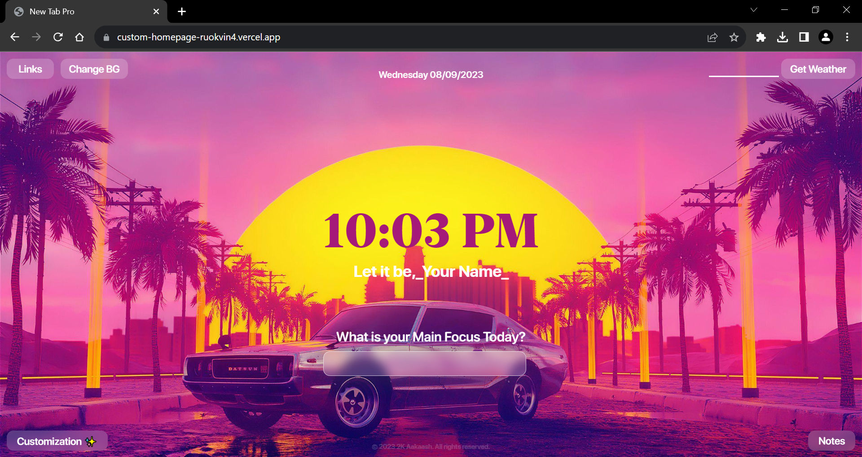
Task: Select the New Tab Pro tab
Action: pos(67,11)
